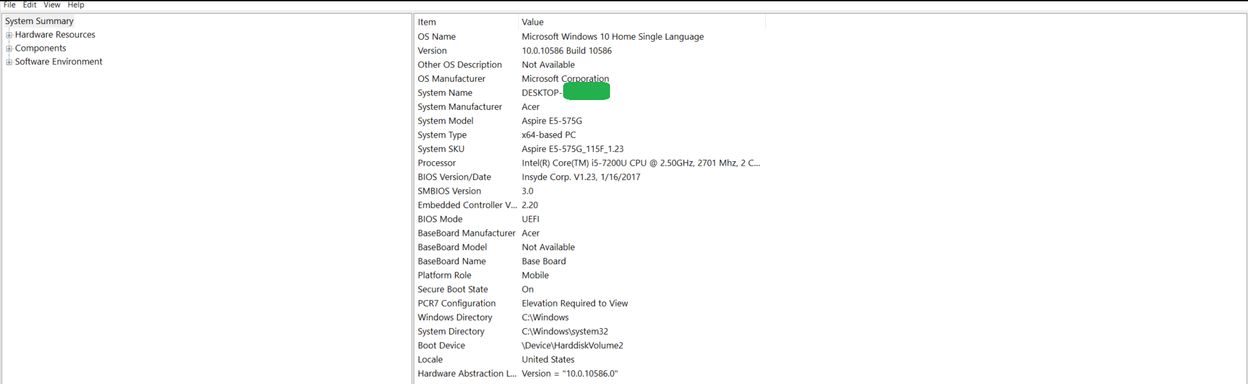Select the Processor row label
Image resolution: width=1248 pixels, height=384 pixels.
tap(436, 163)
